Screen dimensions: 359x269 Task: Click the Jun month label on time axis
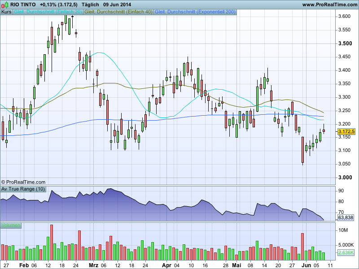pyautogui.click(x=306, y=265)
